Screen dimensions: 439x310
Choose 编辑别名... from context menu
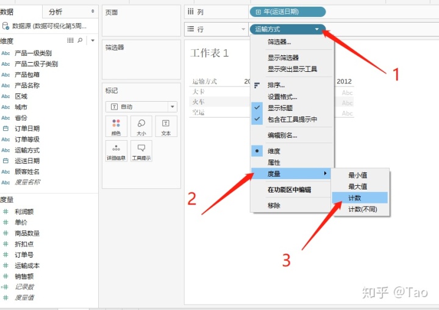point(291,135)
